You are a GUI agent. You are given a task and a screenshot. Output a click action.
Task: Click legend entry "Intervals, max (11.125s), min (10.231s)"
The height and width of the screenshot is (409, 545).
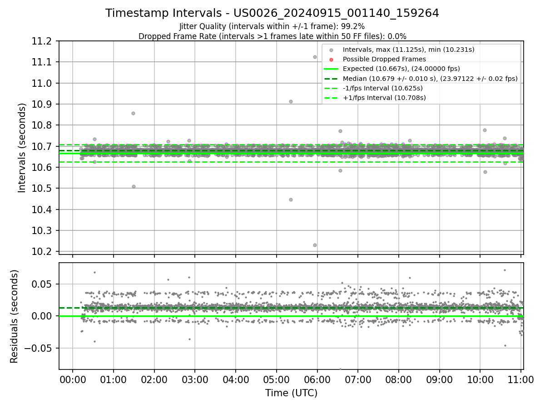coord(408,50)
